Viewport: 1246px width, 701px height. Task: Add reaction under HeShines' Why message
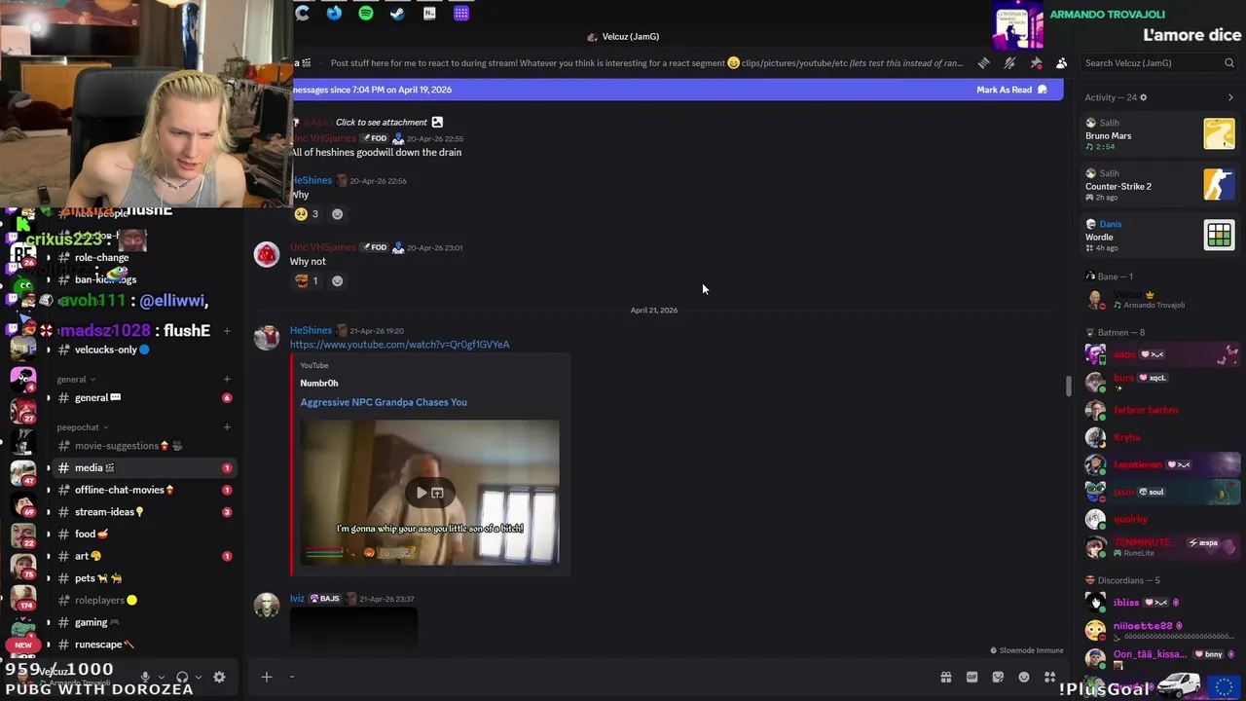(x=337, y=214)
